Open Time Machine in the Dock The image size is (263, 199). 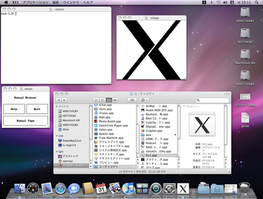pyautogui.click(x=156, y=188)
